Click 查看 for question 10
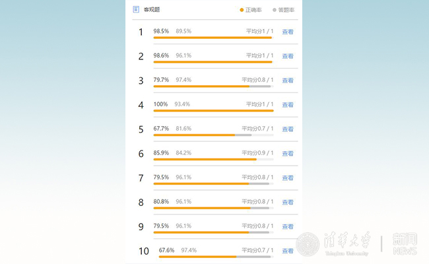Image resolution: width=429 pixels, height=264 pixels. [288, 251]
